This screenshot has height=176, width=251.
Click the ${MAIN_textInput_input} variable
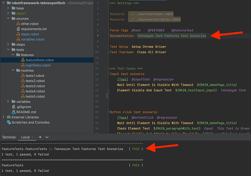196,90
